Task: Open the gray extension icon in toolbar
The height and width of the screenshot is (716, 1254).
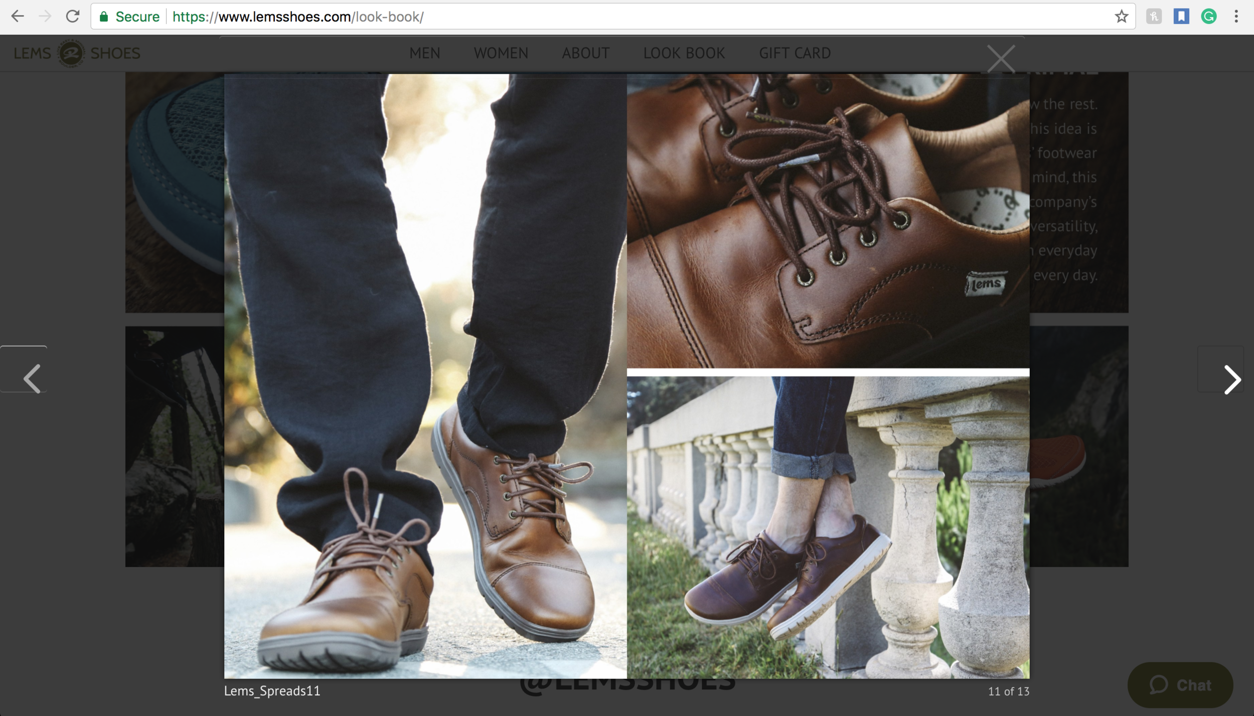Action: [x=1154, y=17]
